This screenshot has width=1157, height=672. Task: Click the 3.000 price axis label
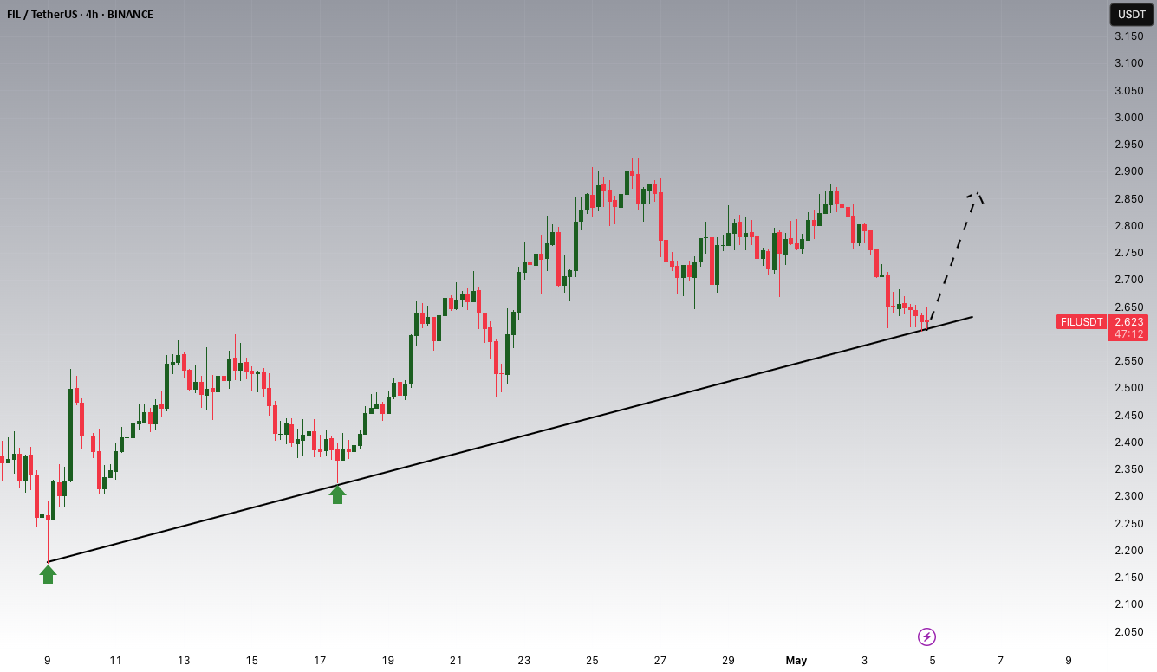[1128, 118]
